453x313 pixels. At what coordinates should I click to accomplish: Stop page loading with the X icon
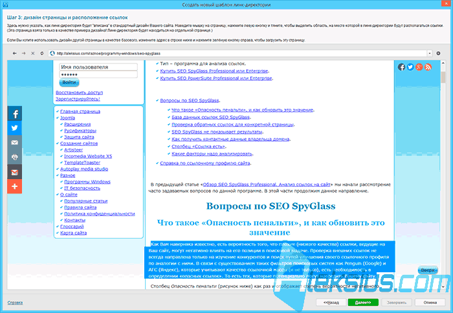[x=32, y=54]
